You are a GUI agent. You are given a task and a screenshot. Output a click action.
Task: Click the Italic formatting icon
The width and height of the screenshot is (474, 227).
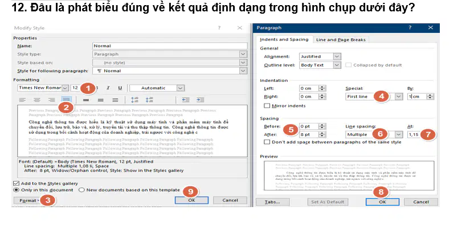pyautogui.click(x=108, y=88)
